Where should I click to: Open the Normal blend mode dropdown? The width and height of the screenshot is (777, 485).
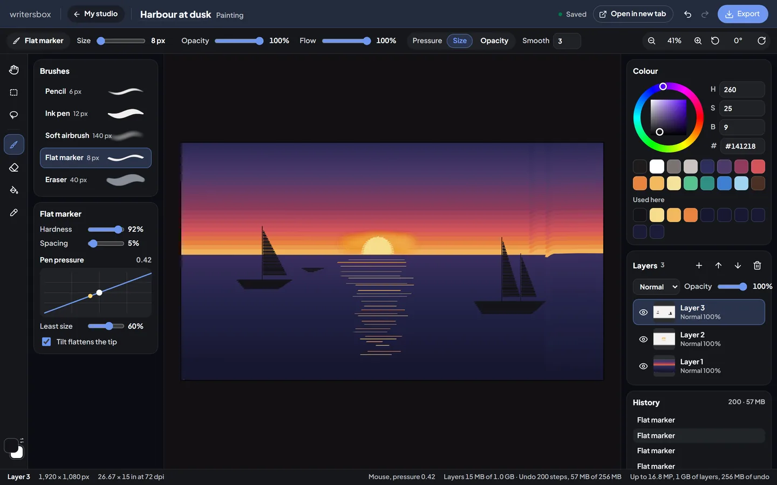coord(656,287)
